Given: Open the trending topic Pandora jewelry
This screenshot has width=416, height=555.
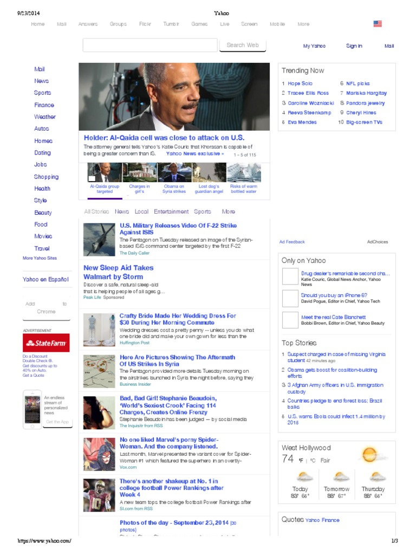Looking at the screenshot, I should tap(366, 103).
